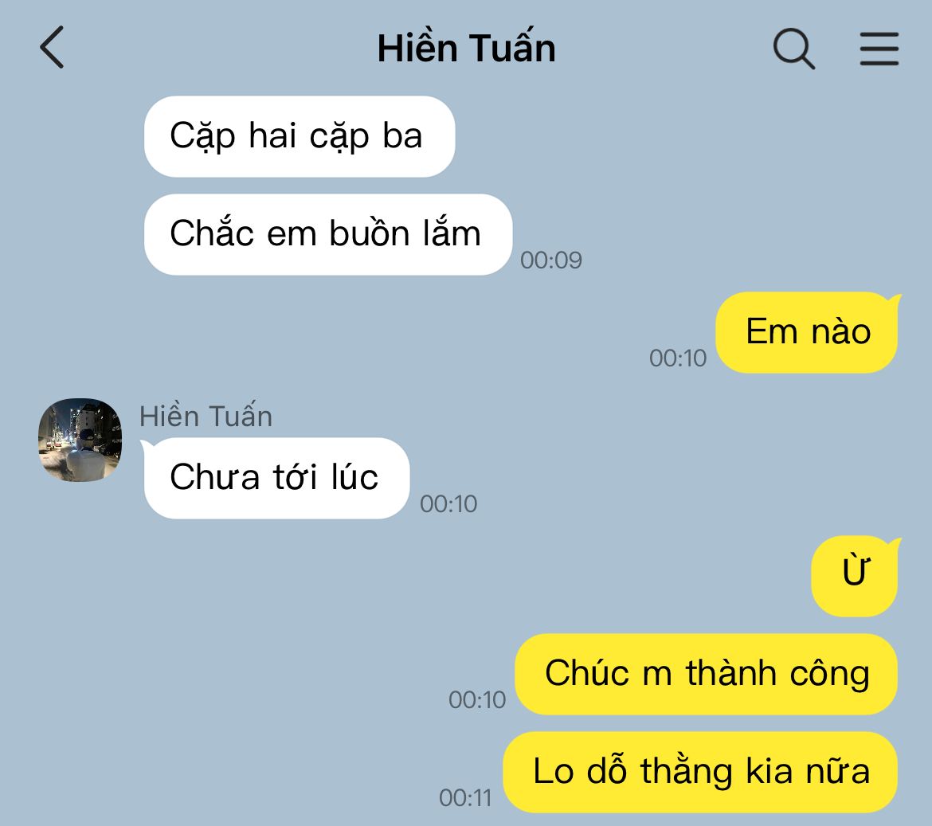Tap the Hiền Tuấn chat title
This screenshot has height=826, width=932.
tap(467, 48)
